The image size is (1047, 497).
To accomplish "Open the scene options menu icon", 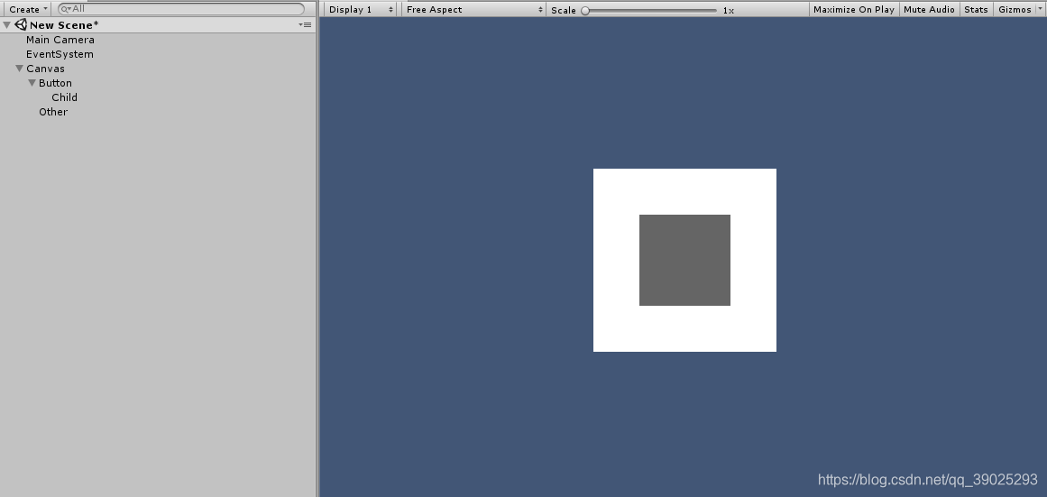I will coord(305,24).
